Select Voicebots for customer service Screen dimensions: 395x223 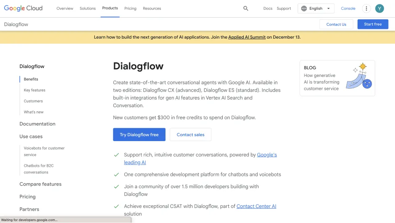pos(44,152)
